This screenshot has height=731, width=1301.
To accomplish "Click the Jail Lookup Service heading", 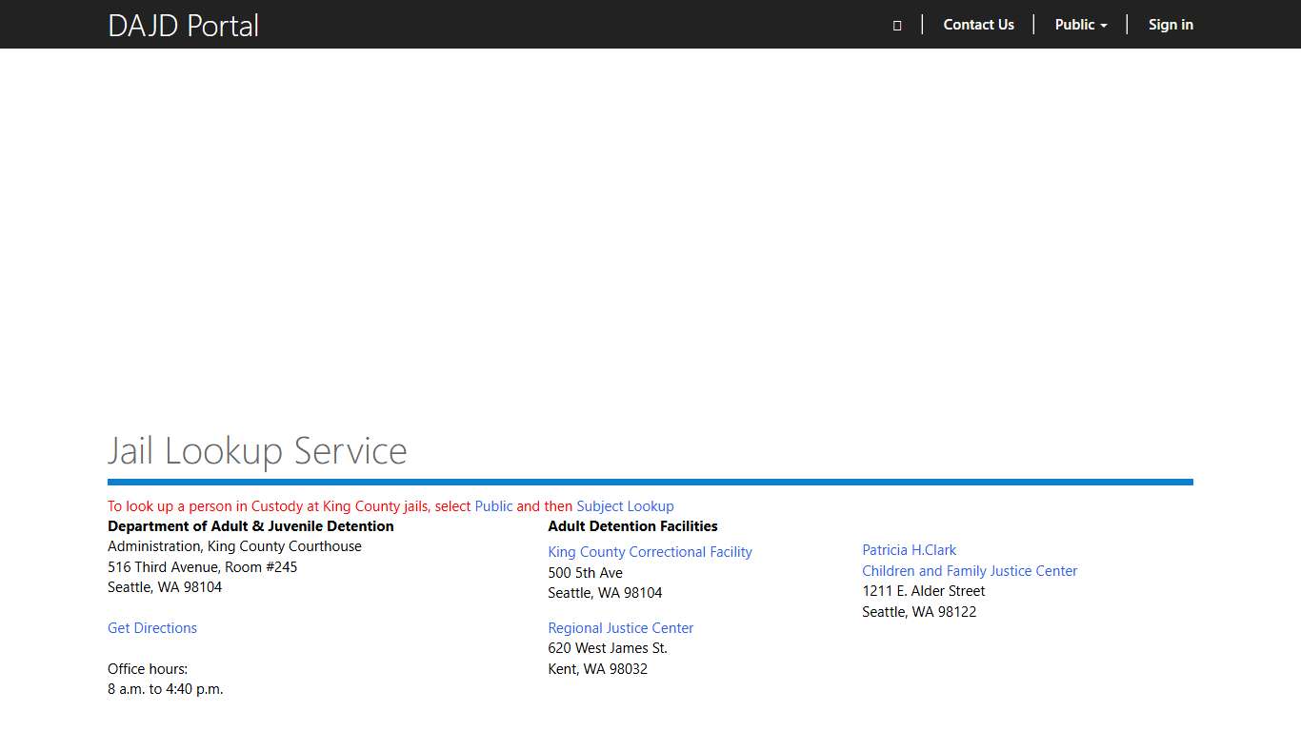I will point(257,451).
